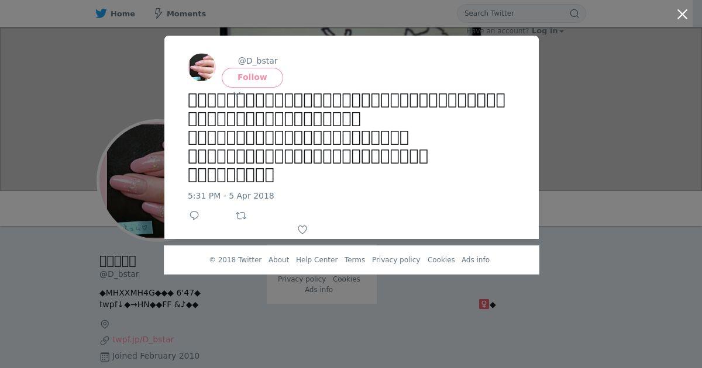Viewport: 702px width, 368px height.
Task: Open the Privacy policy footer link
Action: 396,260
